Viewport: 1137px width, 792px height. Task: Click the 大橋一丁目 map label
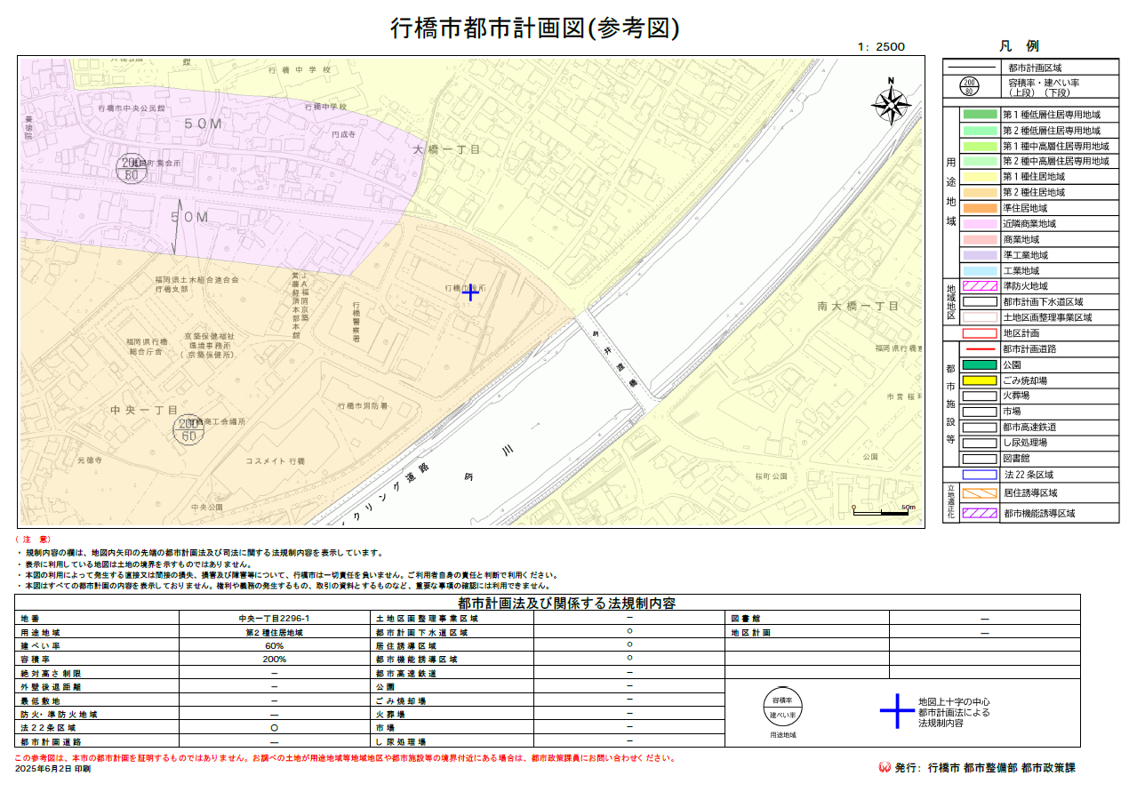tap(446, 148)
